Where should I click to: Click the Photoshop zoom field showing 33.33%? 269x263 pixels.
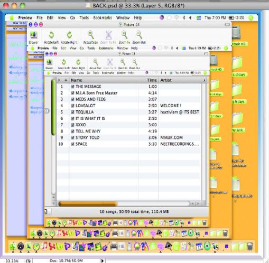(12, 260)
